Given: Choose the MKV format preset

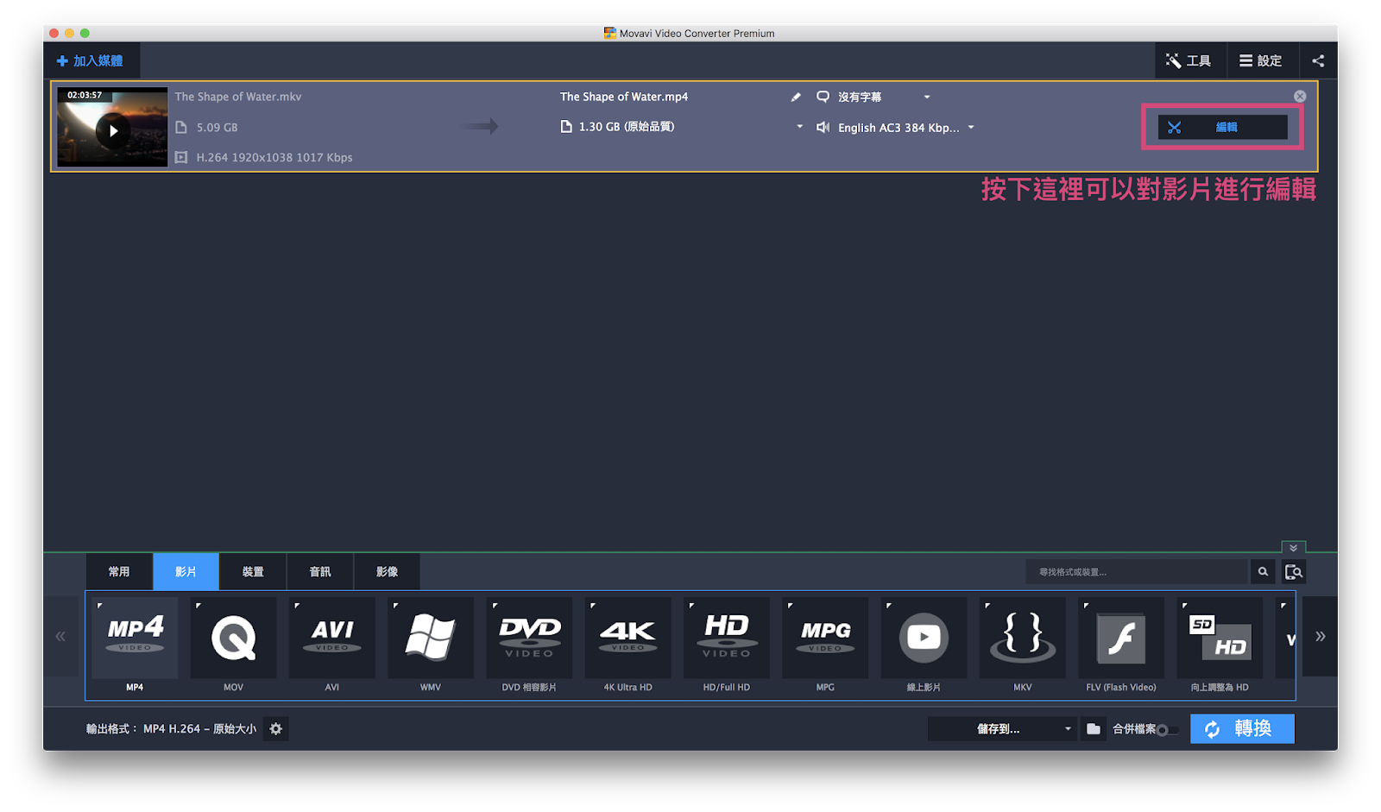Looking at the screenshot, I should [1023, 638].
